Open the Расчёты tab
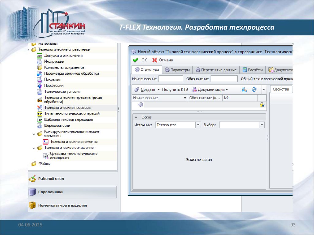Image resolution: width=314 pixels, height=235 pixels. click(253, 70)
